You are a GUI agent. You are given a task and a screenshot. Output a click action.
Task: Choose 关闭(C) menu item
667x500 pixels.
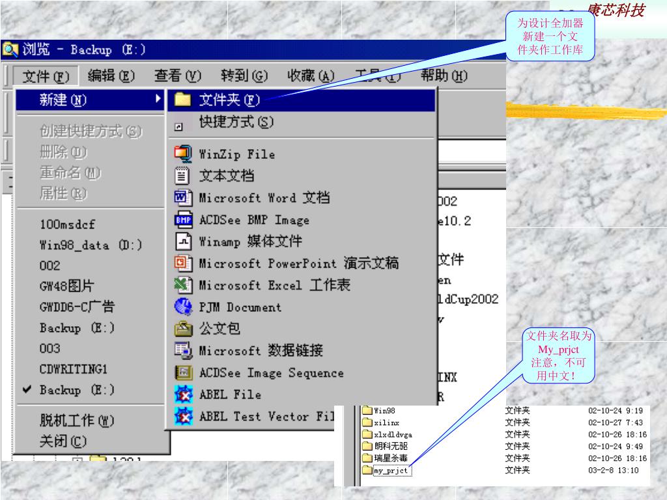(x=90, y=441)
